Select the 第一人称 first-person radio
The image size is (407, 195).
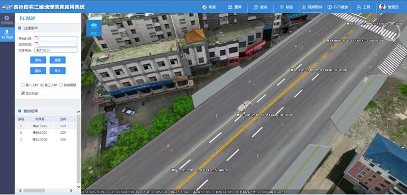pos(23,85)
